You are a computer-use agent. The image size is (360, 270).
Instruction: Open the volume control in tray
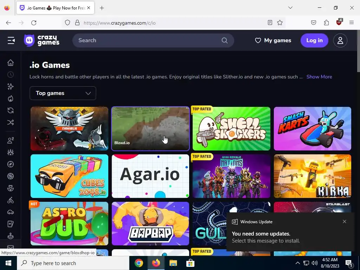click(315, 263)
